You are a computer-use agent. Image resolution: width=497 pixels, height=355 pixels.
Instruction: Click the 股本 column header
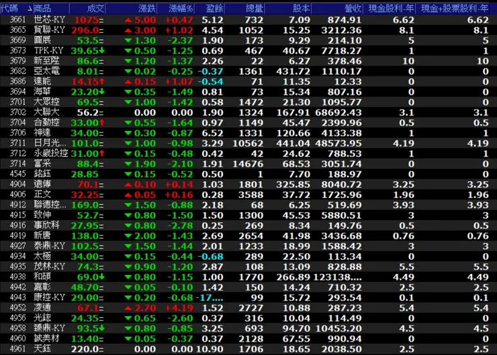(288, 9)
